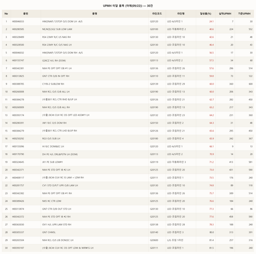The height and width of the screenshot is (254, 256).
Task: Click product 'DH PE H/L DRL&PSTN LH (DOM)'
Action: tap(60, 154)
